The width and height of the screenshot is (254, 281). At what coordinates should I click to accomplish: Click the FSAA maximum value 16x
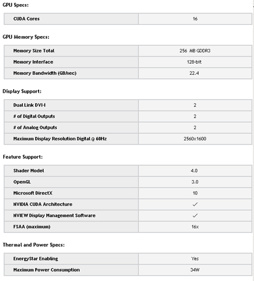(x=195, y=227)
